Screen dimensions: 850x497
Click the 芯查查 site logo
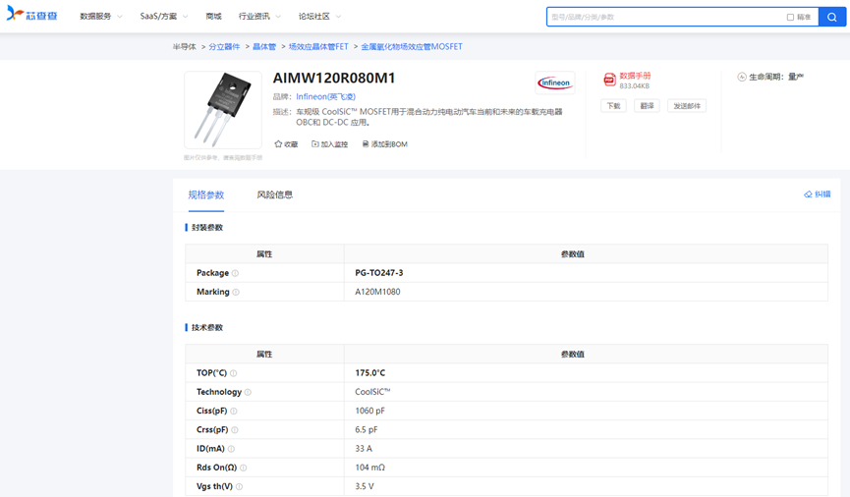point(31,14)
